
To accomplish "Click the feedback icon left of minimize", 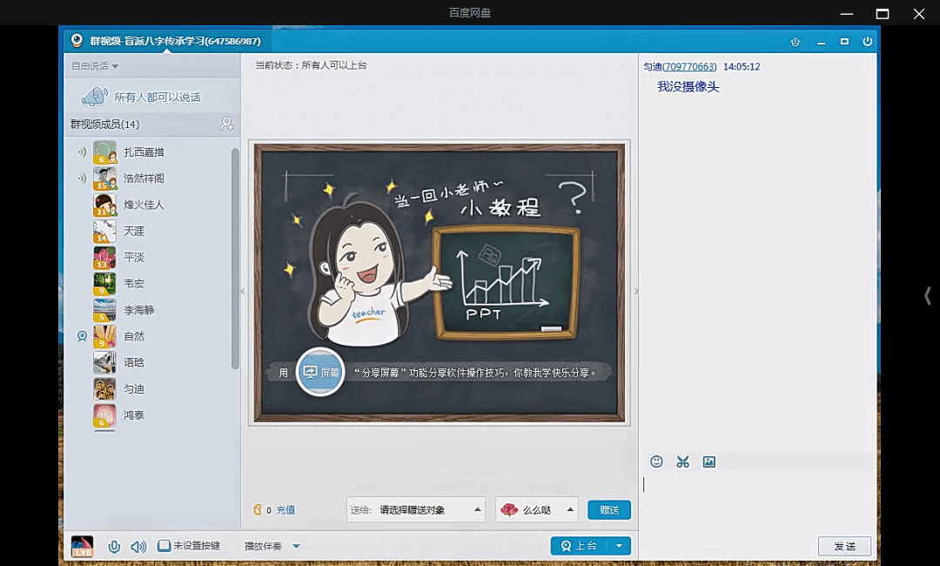I will coord(795,41).
